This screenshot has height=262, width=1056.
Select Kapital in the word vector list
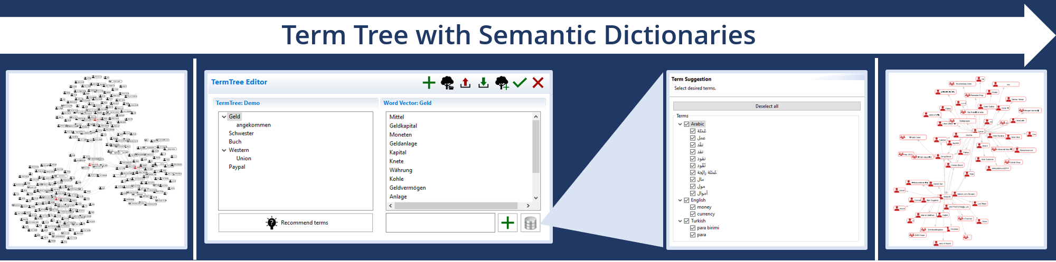pos(398,152)
